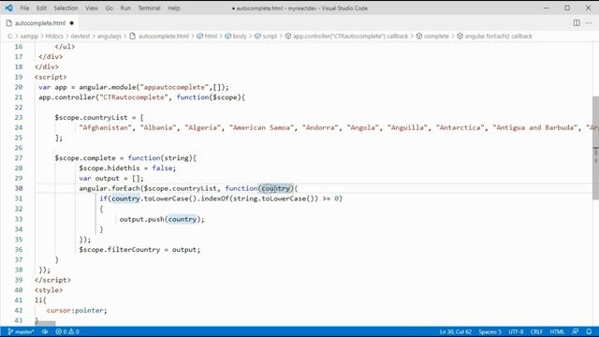The width and height of the screenshot is (599, 337).
Task: Click the "Afghanistan" string on line 24
Action: [105, 127]
